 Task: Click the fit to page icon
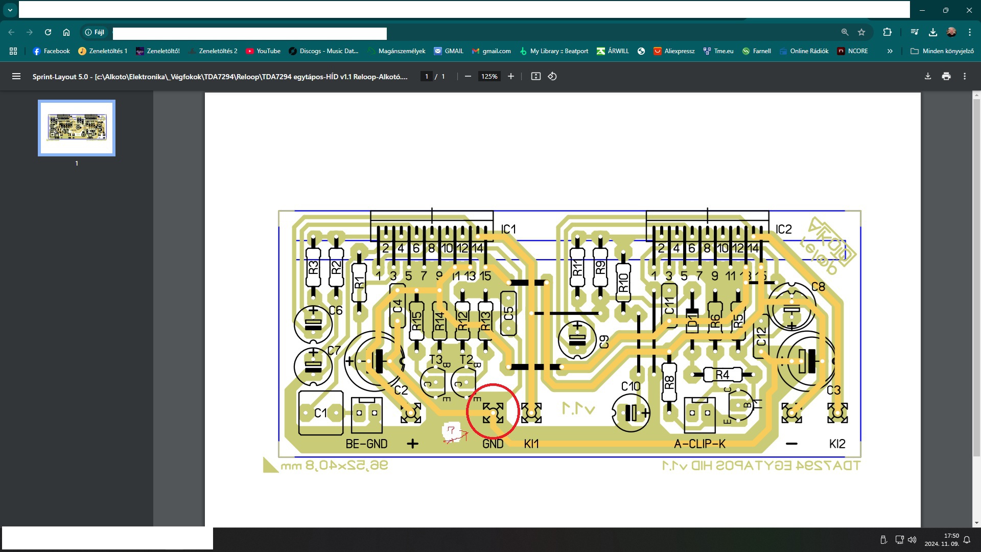(x=535, y=76)
